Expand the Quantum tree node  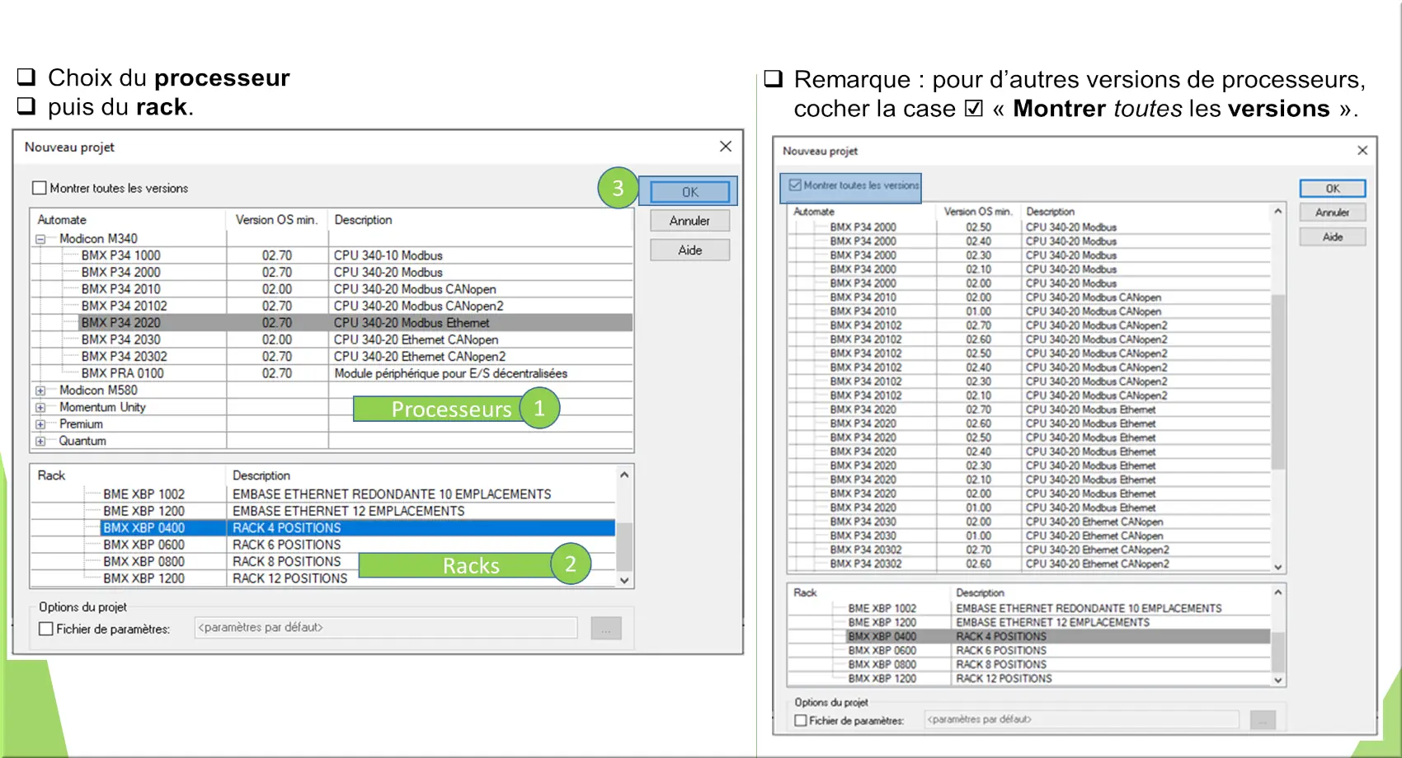pyautogui.click(x=40, y=441)
